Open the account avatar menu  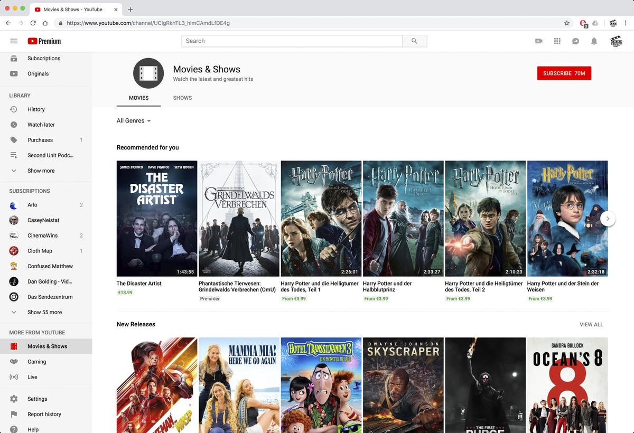[x=616, y=41]
